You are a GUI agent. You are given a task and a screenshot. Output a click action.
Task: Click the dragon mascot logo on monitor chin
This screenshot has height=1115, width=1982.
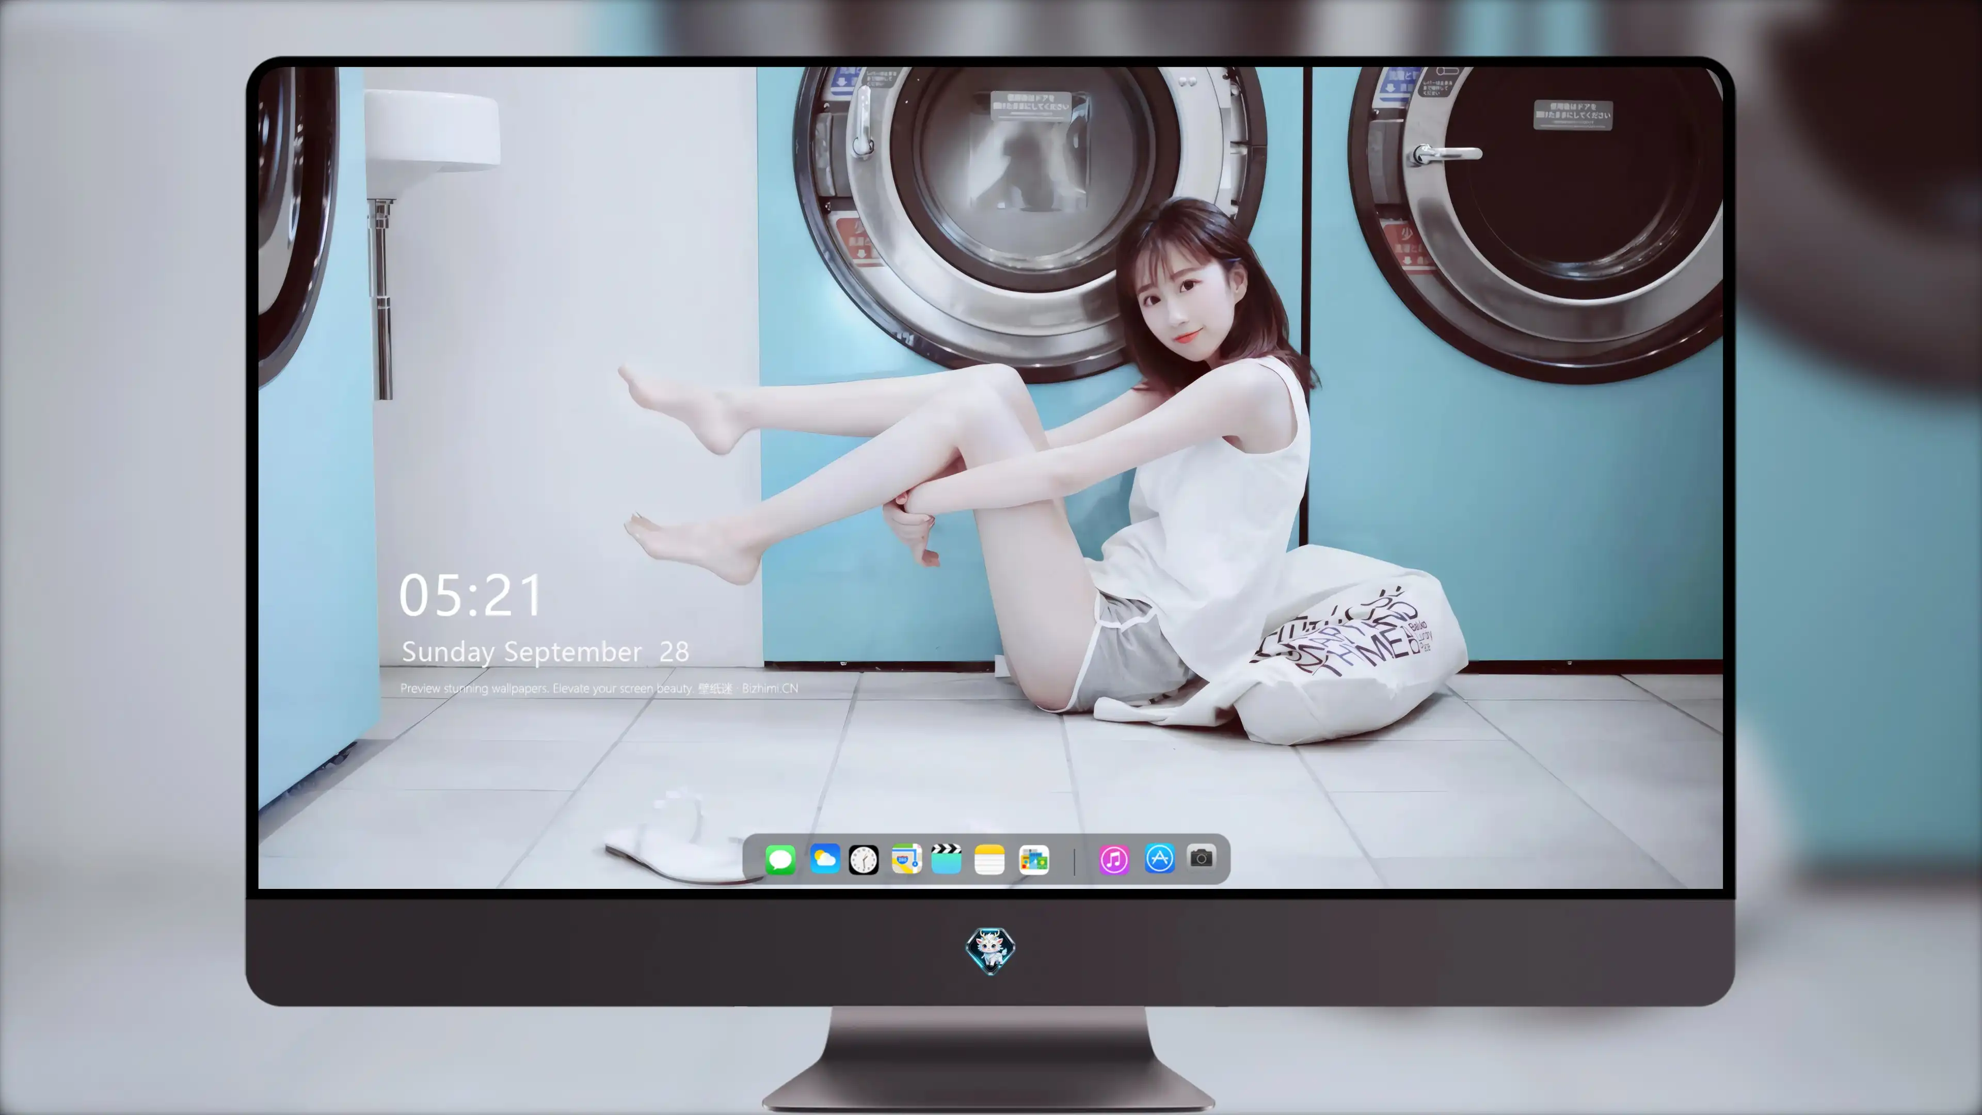[990, 951]
